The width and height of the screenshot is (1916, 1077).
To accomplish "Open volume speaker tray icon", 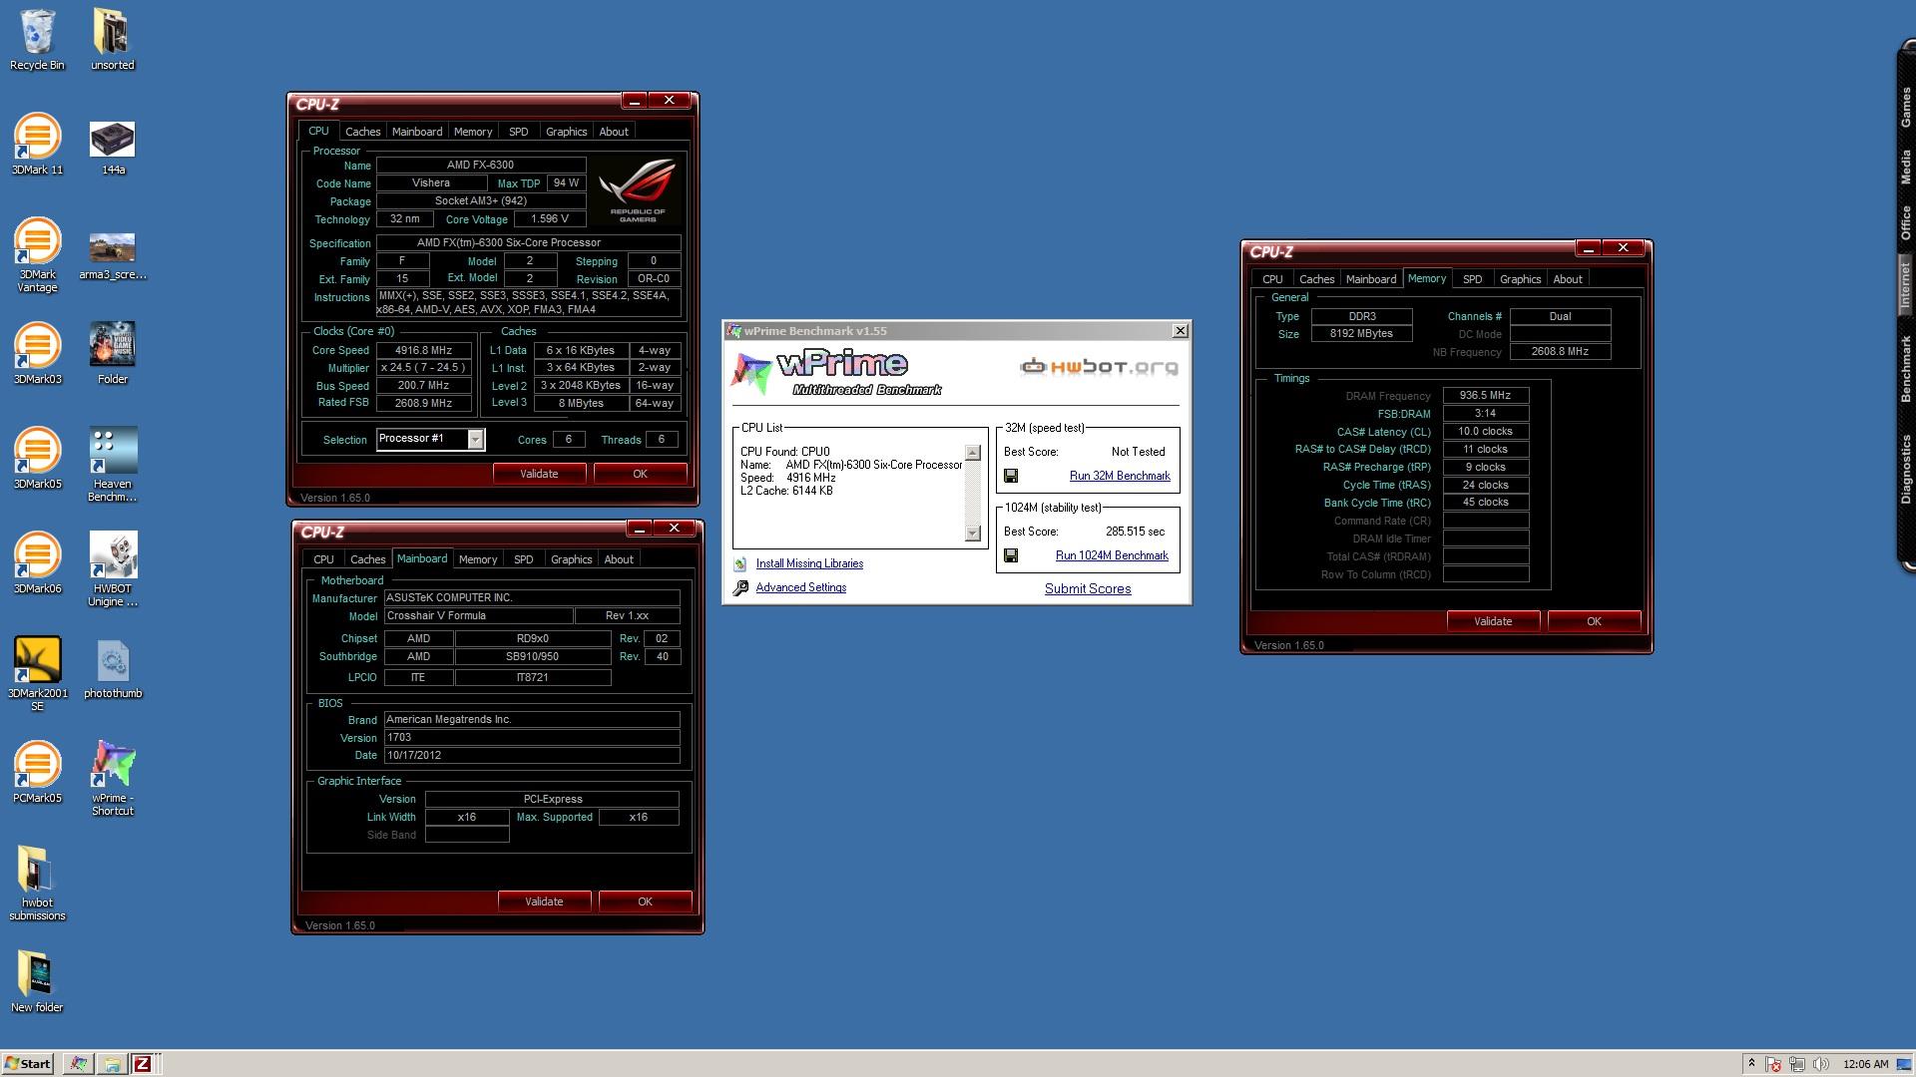I will [x=1820, y=1064].
